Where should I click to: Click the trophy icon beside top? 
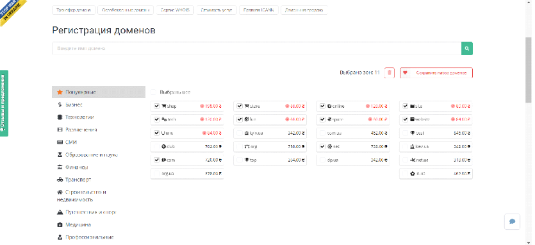coord(247,160)
